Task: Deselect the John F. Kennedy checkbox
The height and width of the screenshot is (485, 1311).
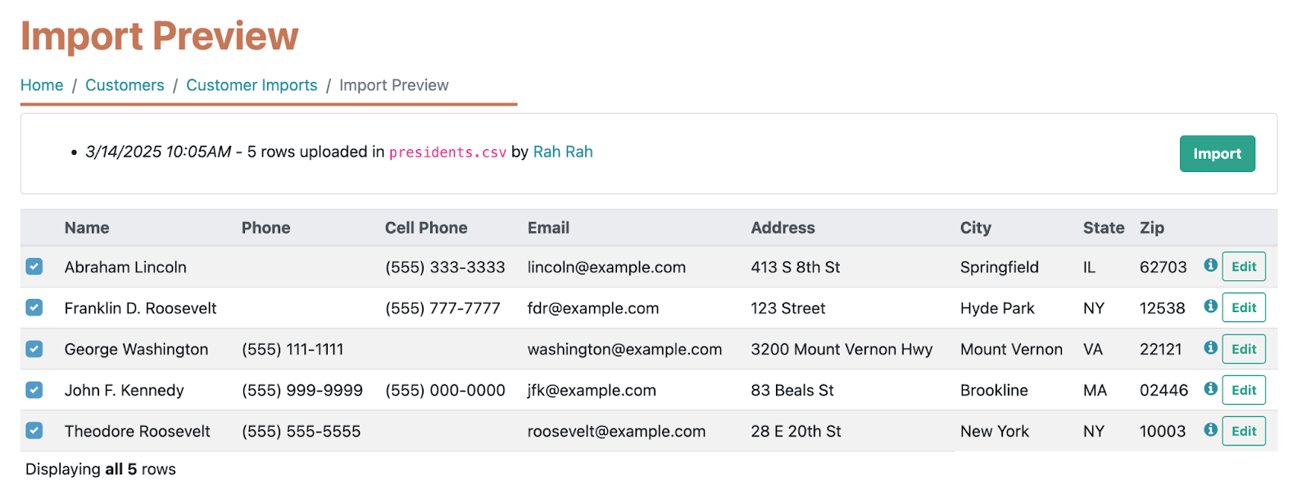Action: tap(34, 390)
